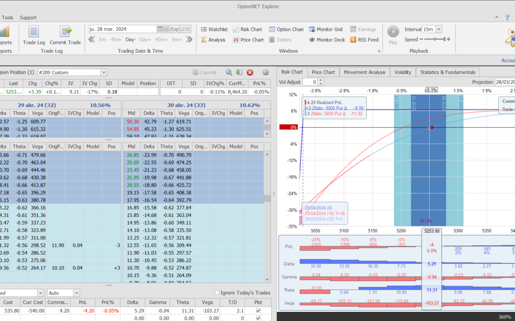Click the position settings gear icon
Screen dimensions: 515x321
[x=266, y=72]
